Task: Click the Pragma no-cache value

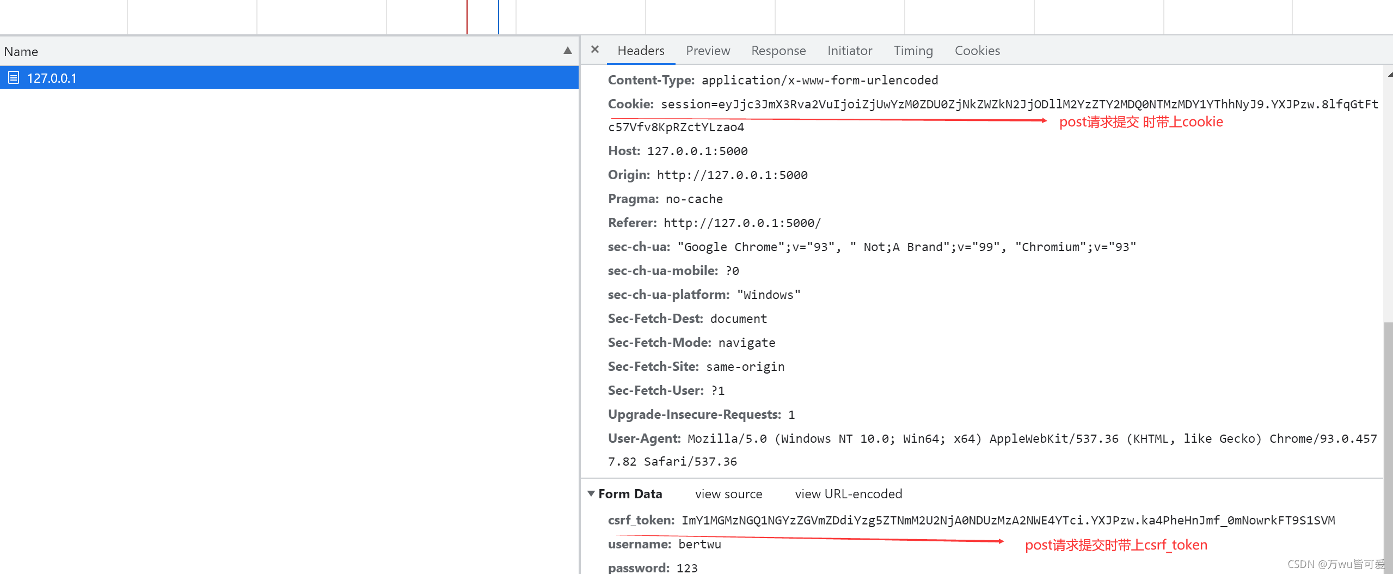Action: (x=694, y=199)
